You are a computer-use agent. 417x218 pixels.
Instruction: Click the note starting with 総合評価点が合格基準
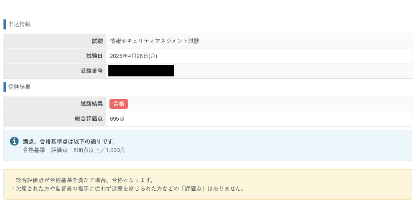82,180
